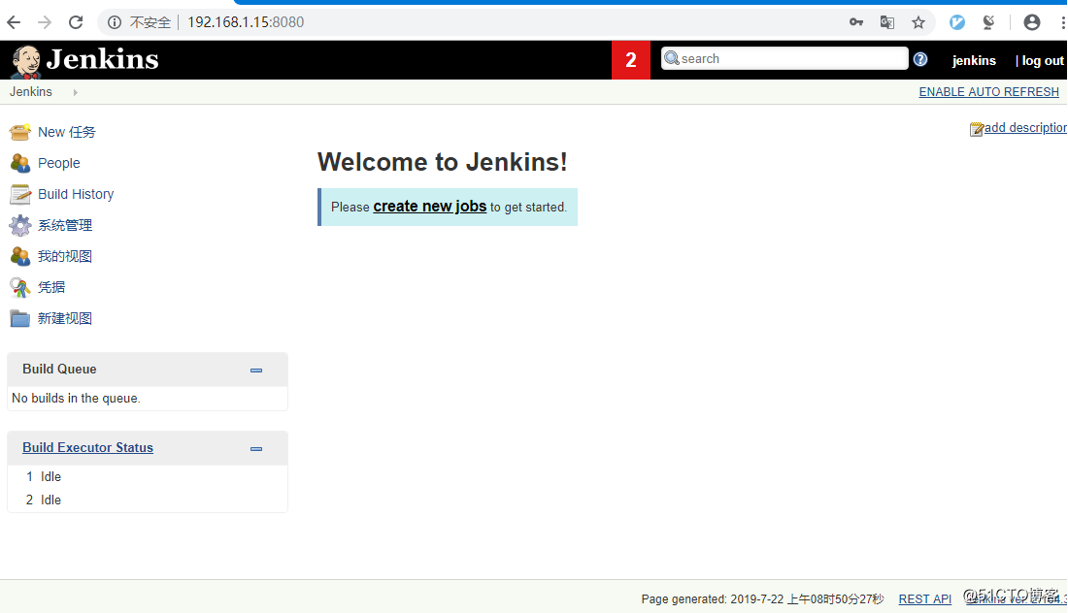Image resolution: width=1068 pixels, height=613 pixels.
Task: Click the 'Welcome to Jenkins!' heading
Action: pyautogui.click(x=442, y=162)
